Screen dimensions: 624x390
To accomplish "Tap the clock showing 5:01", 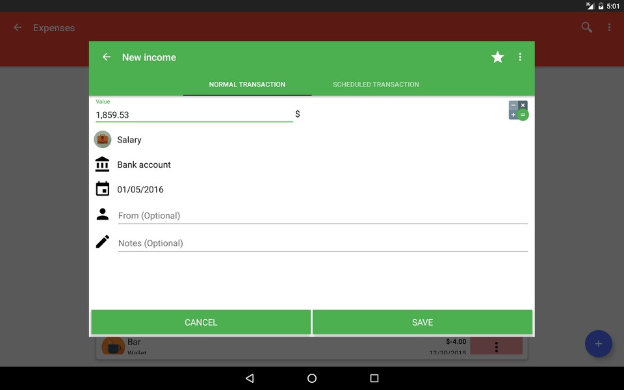I will (x=613, y=6).
